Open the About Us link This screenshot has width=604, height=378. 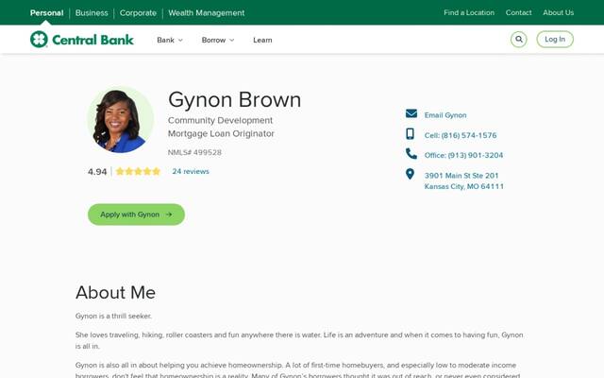click(x=558, y=12)
